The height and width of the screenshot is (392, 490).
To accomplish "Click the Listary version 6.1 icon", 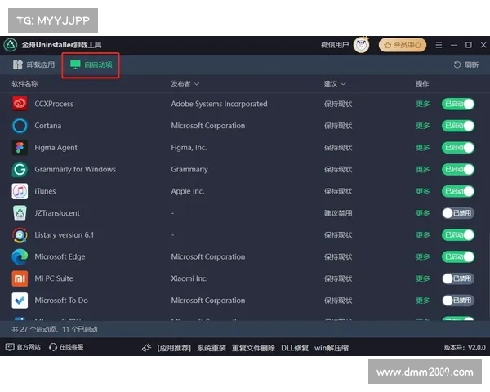I will click(x=20, y=235).
